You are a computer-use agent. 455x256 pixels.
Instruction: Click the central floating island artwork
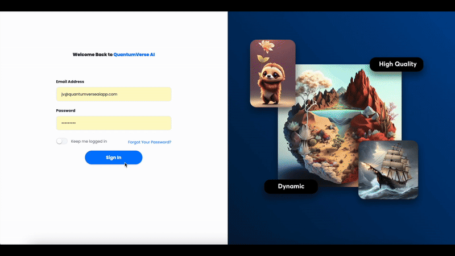tap(336, 131)
